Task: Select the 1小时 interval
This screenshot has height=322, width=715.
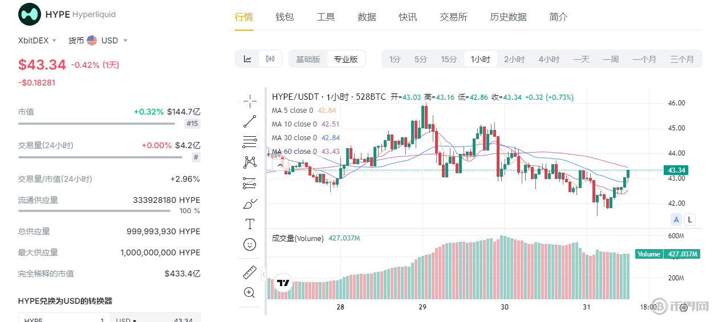Action: click(480, 59)
